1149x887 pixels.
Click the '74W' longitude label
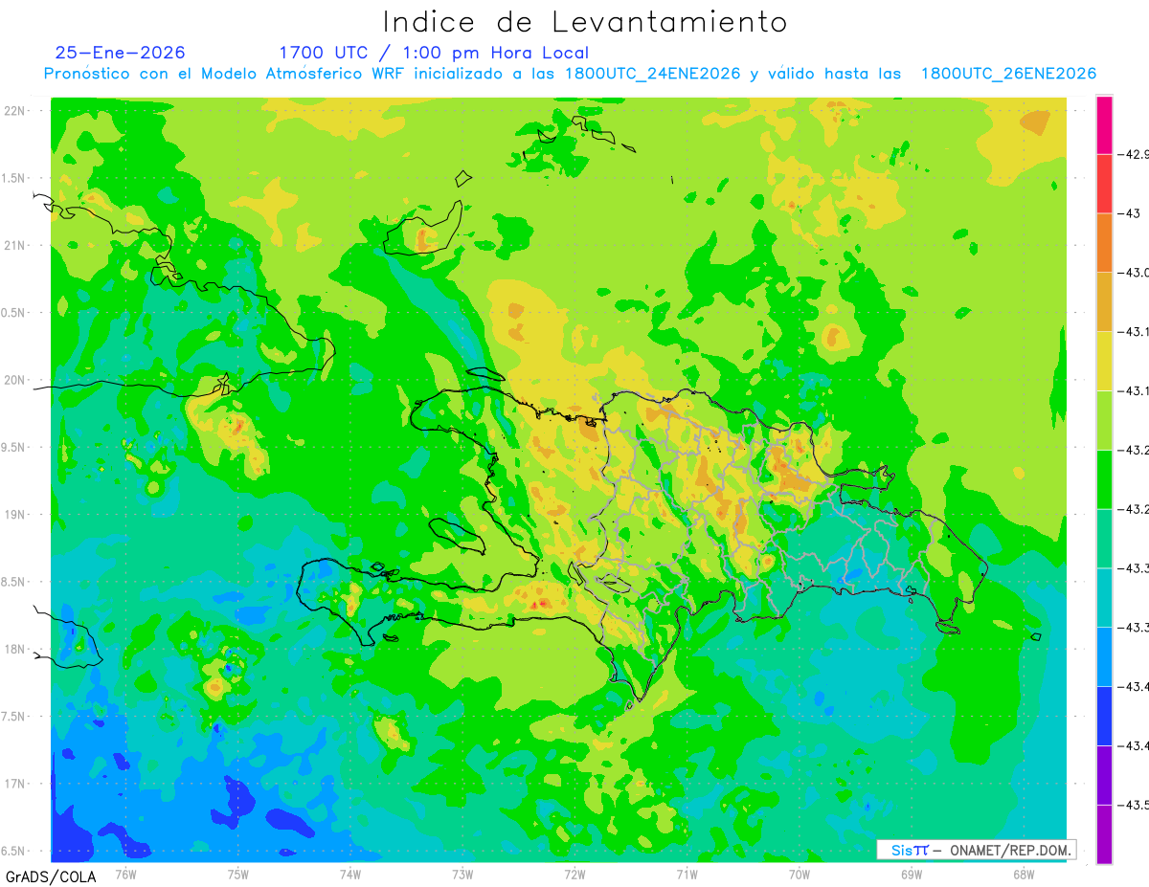coord(349,874)
